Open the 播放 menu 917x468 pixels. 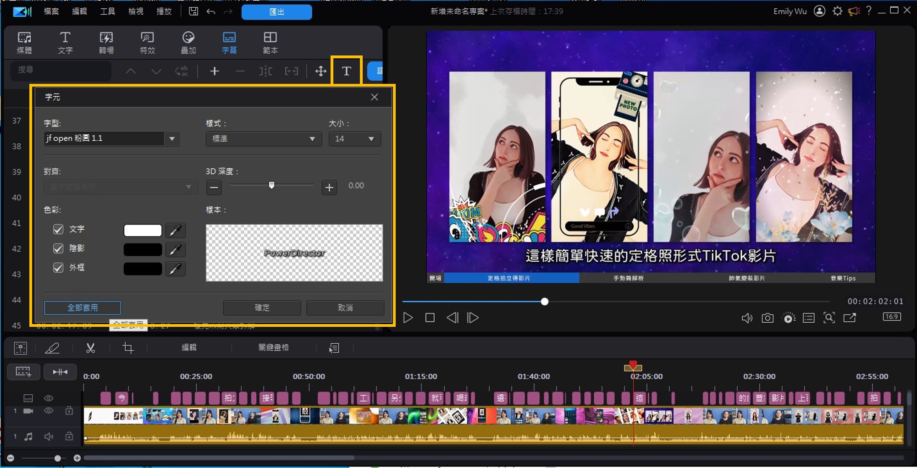164,11
